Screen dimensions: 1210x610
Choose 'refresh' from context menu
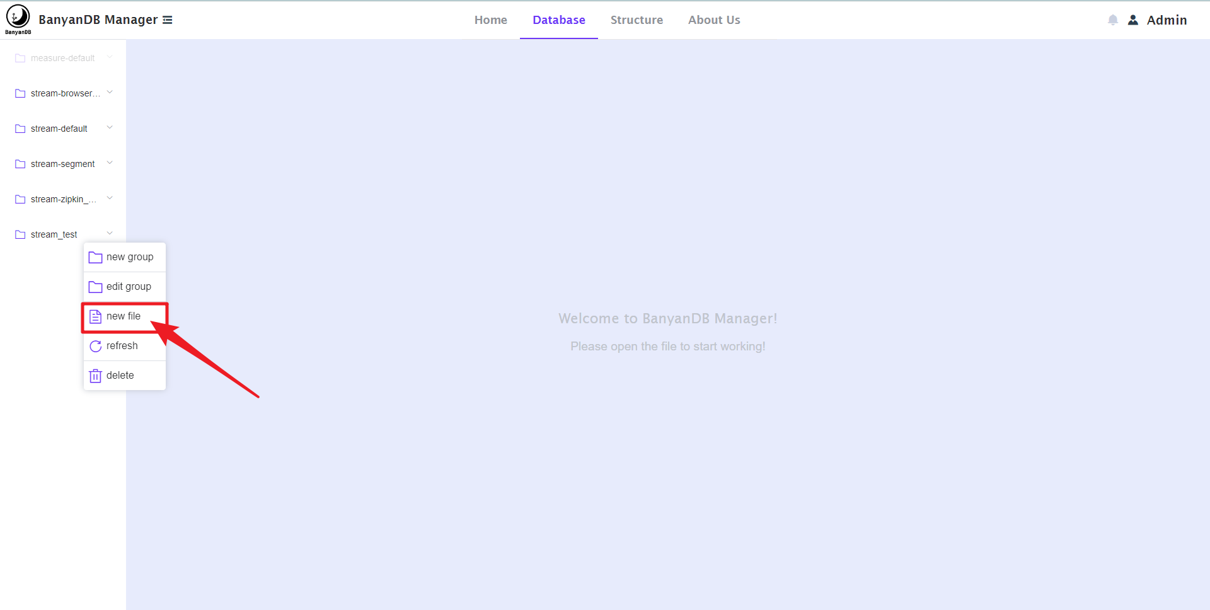tap(125, 346)
